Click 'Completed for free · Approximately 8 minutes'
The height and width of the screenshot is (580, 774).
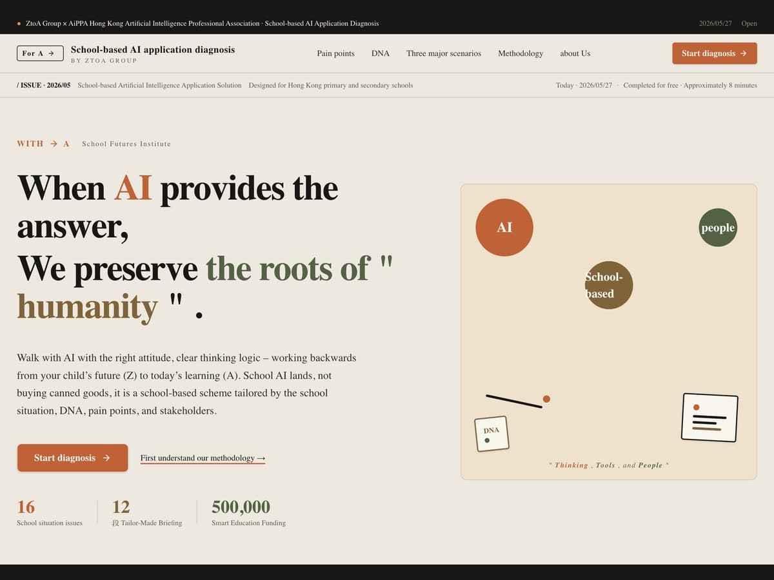690,85
